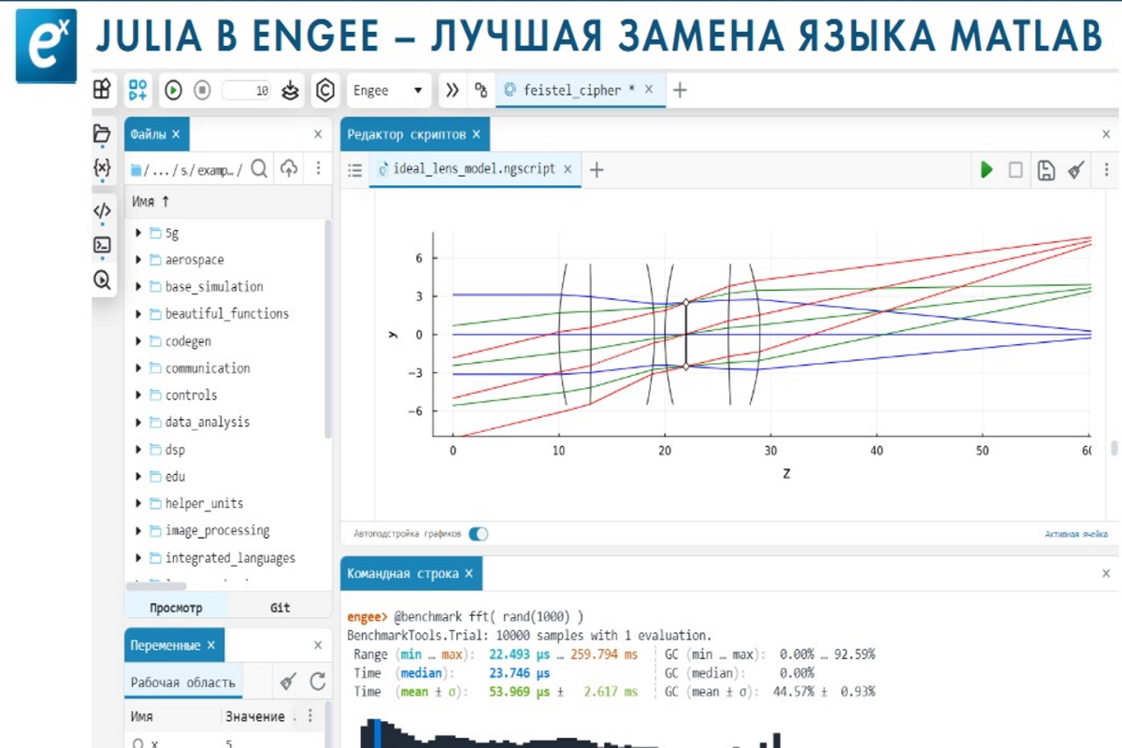The width and height of the screenshot is (1122, 748).
Task: Expand the aerospace folder
Action: coord(138,260)
